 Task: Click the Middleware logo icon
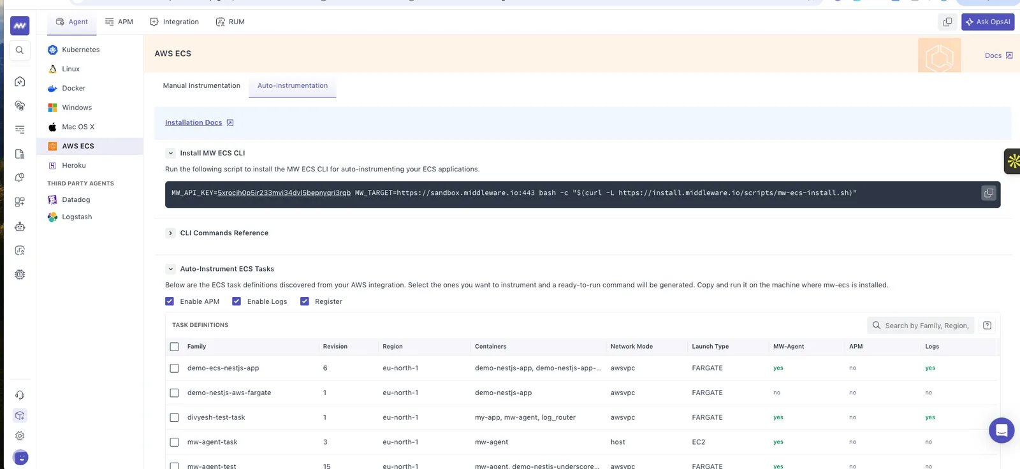(x=20, y=25)
